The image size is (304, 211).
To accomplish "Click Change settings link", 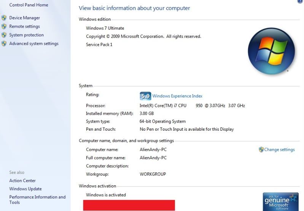I will coord(279,150).
